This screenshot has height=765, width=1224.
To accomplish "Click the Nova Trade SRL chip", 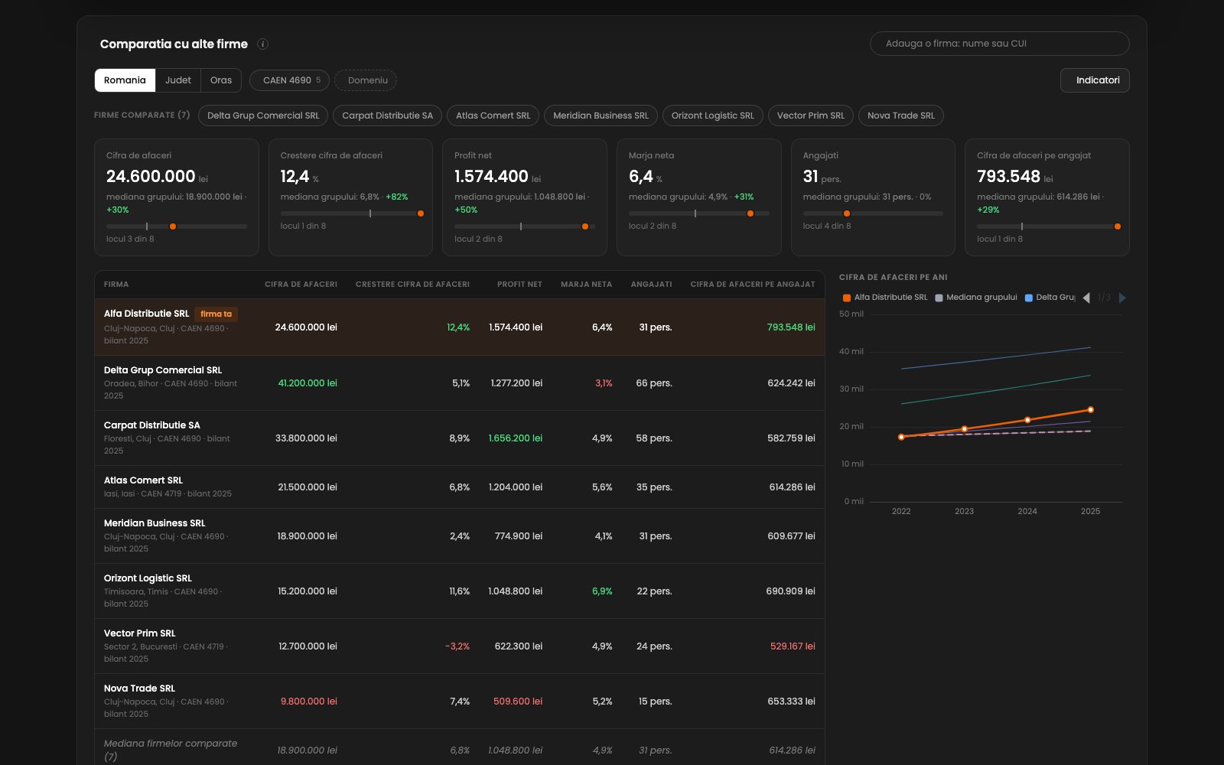I will coord(901,116).
